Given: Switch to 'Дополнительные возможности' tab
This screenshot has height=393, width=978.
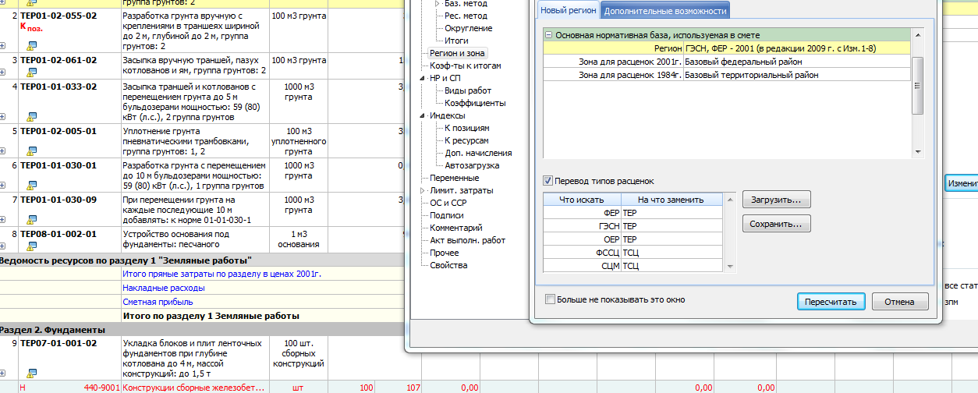Looking at the screenshot, I should click(665, 11).
